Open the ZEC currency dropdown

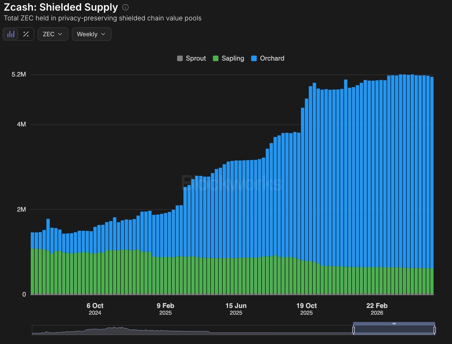pyautogui.click(x=53, y=34)
